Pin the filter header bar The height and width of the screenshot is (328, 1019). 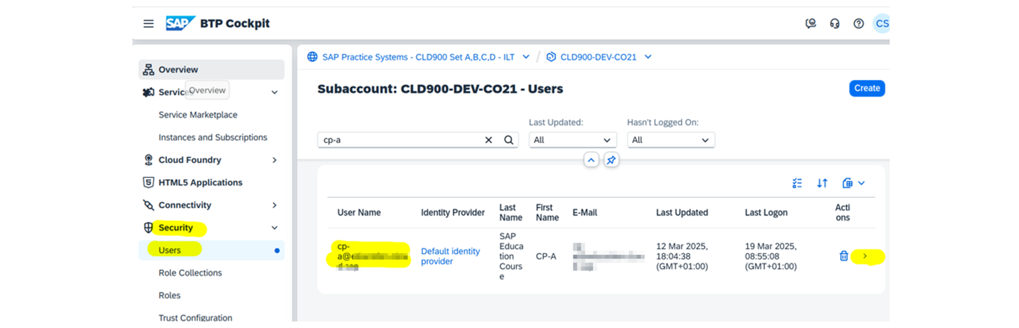click(x=611, y=160)
